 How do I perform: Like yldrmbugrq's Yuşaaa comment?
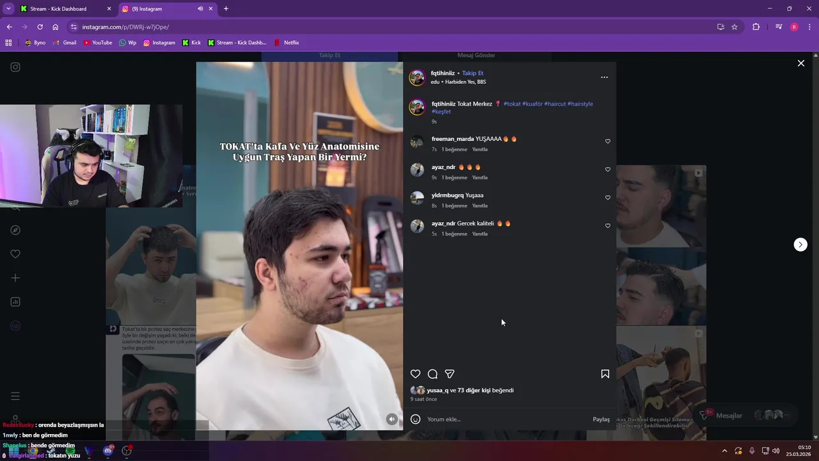tap(608, 198)
